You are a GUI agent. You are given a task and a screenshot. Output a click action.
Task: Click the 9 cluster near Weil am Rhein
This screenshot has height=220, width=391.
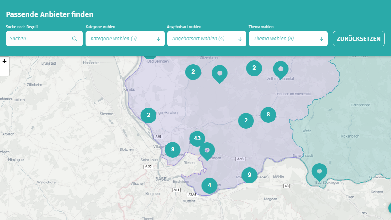tap(173, 149)
